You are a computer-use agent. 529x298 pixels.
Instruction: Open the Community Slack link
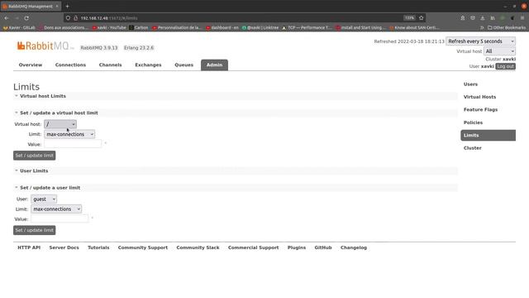pos(198,248)
